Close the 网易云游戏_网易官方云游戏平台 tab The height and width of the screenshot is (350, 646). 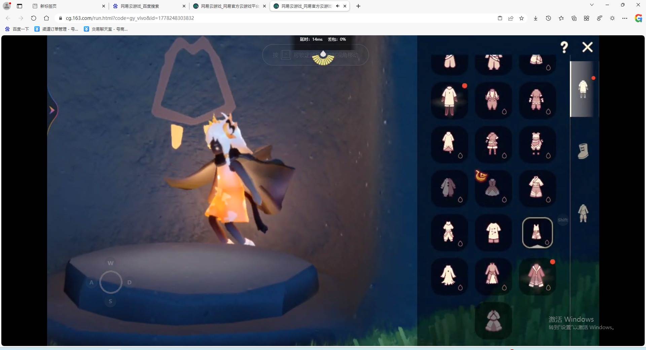click(264, 6)
